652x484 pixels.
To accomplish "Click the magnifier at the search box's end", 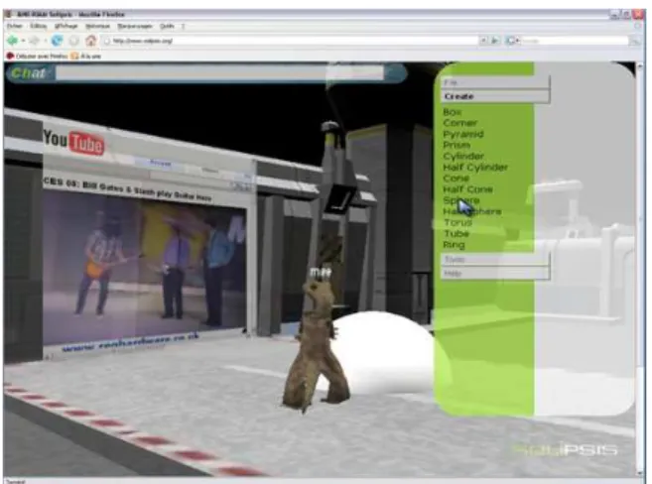I will [634, 41].
